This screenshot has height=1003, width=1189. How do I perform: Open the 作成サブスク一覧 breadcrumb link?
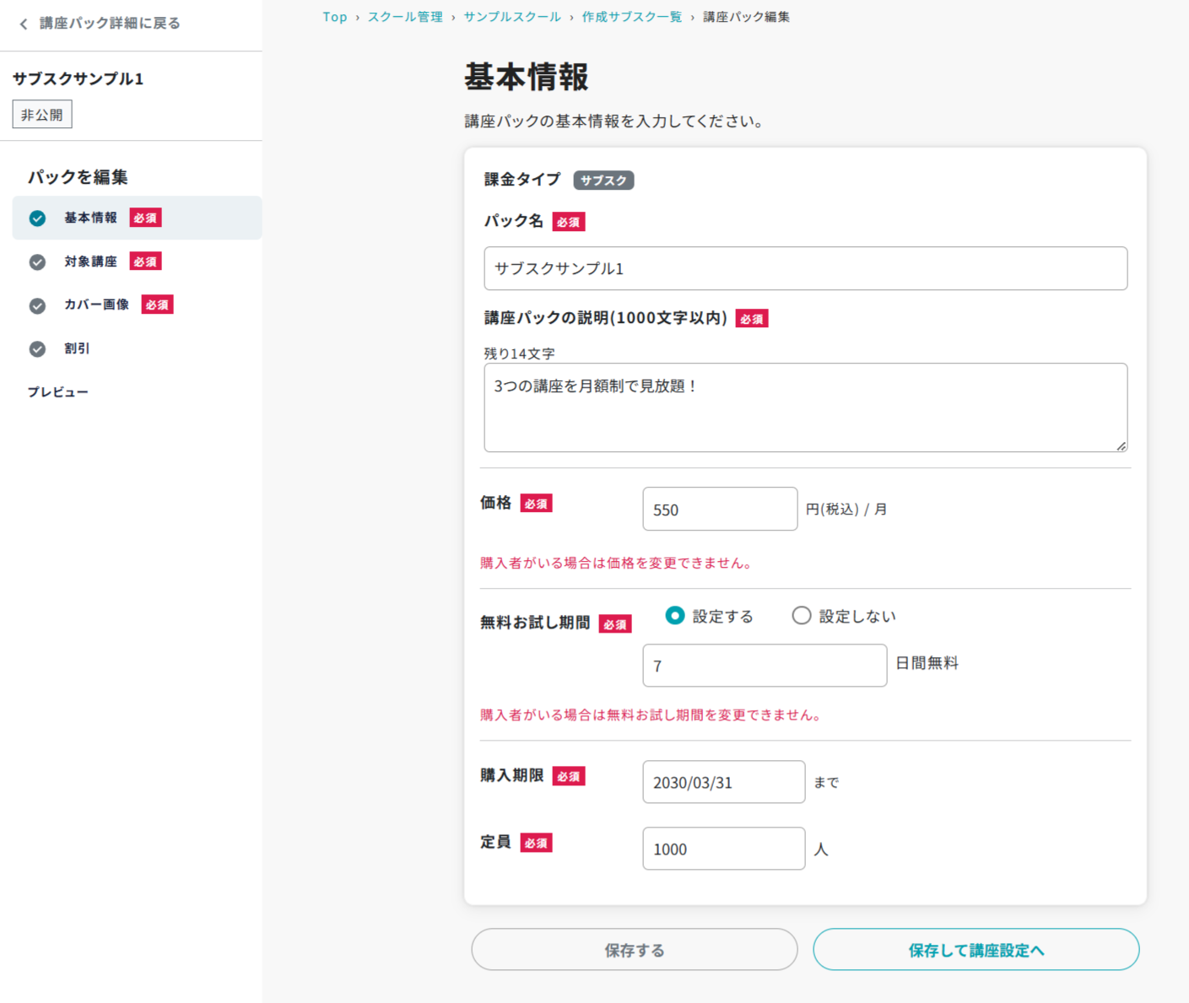[x=631, y=17]
